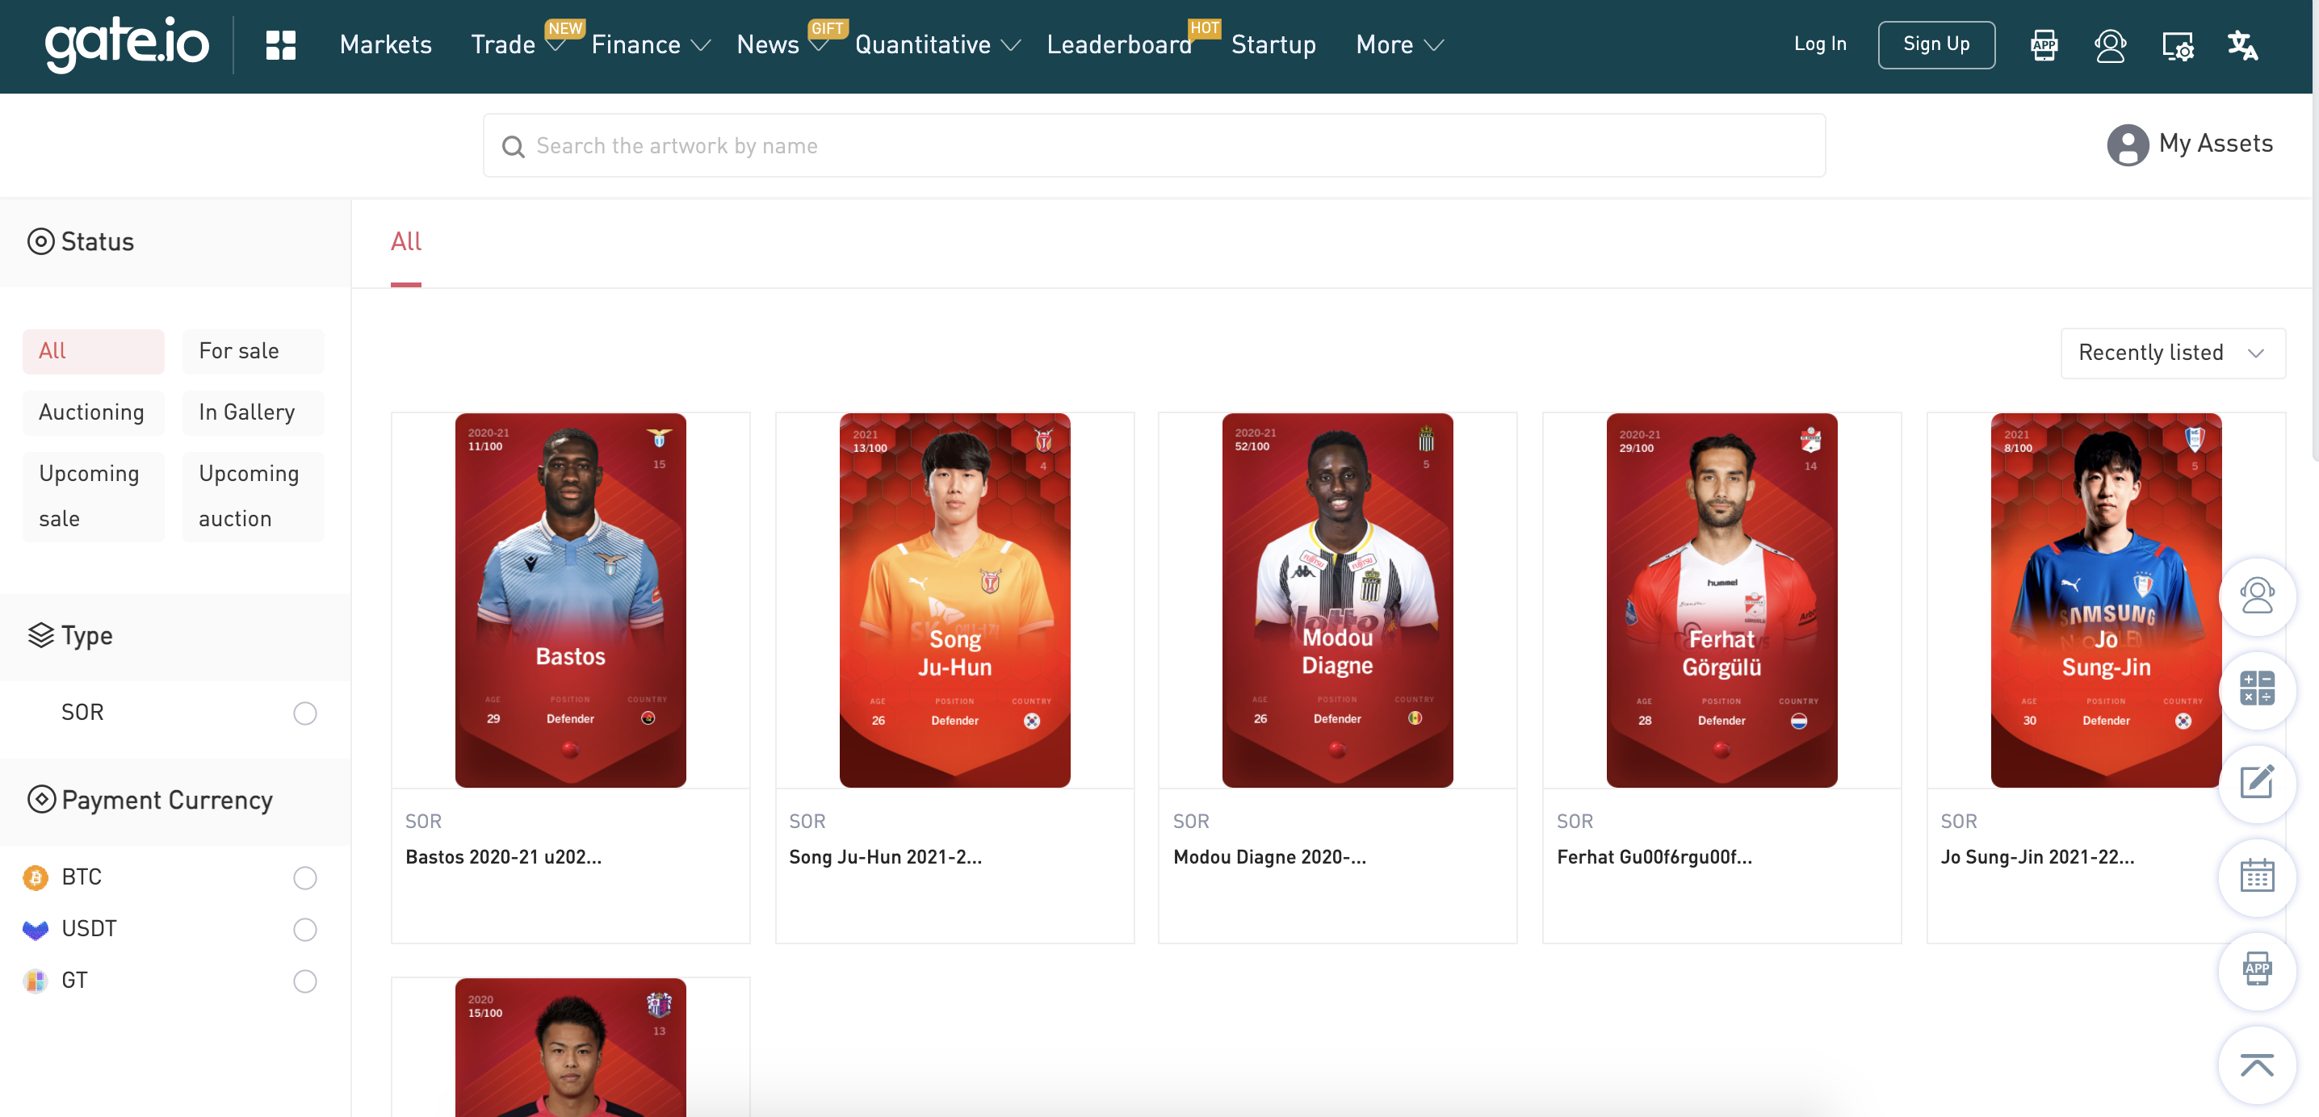Click the artwork name search field

point(1154,146)
